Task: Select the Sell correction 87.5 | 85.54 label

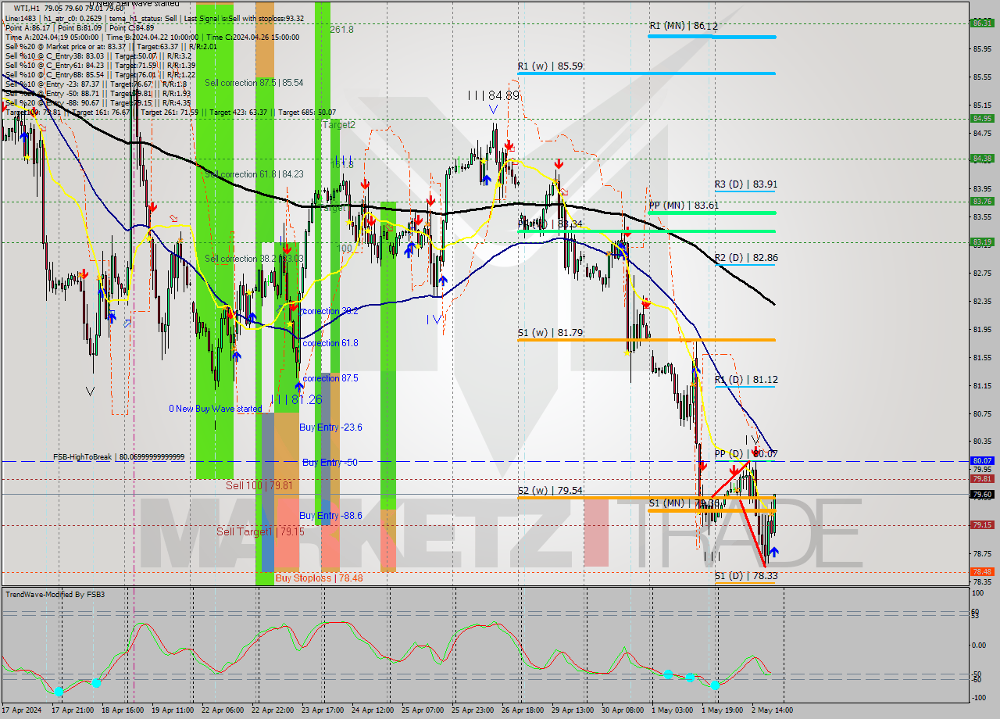Action: 254,83
